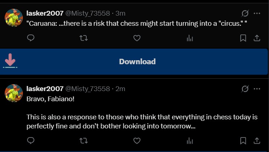Share the "Bravo, Fabiano!" post
Image resolution: width=269 pixels, height=152 pixels.
(x=256, y=140)
